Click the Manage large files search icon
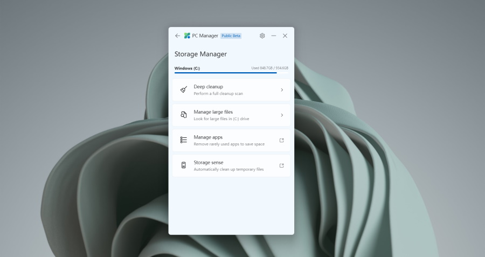 (x=184, y=115)
